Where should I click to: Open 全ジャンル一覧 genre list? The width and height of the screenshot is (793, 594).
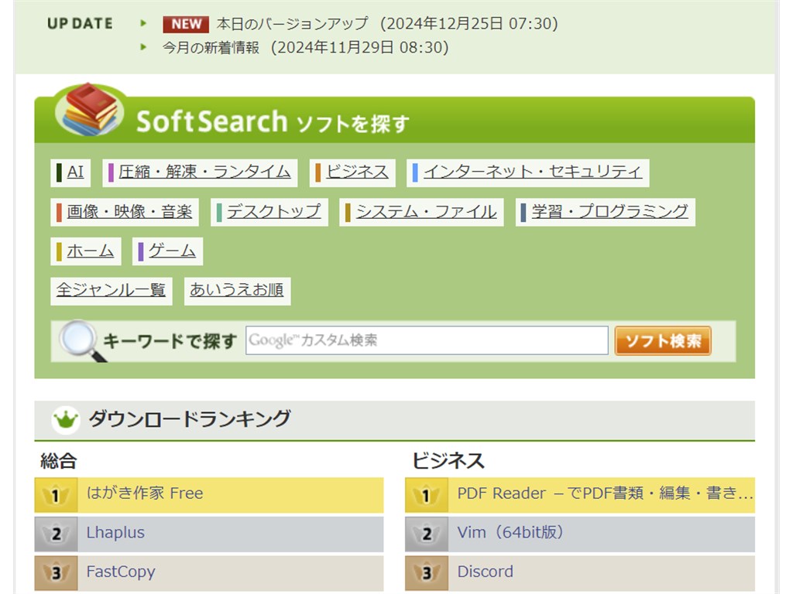(x=111, y=290)
